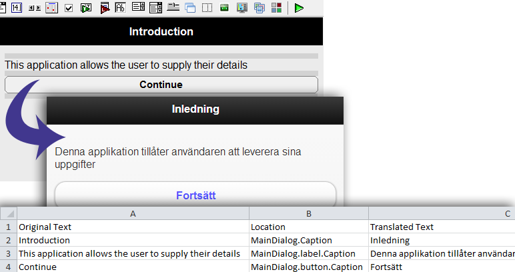The width and height of the screenshot is (515, 272).
Task: Select column A header in spreadsheet
Action: [133, 213]
